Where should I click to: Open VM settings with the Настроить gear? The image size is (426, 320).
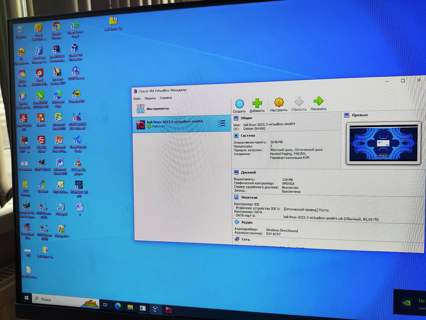tap(279, 105)
